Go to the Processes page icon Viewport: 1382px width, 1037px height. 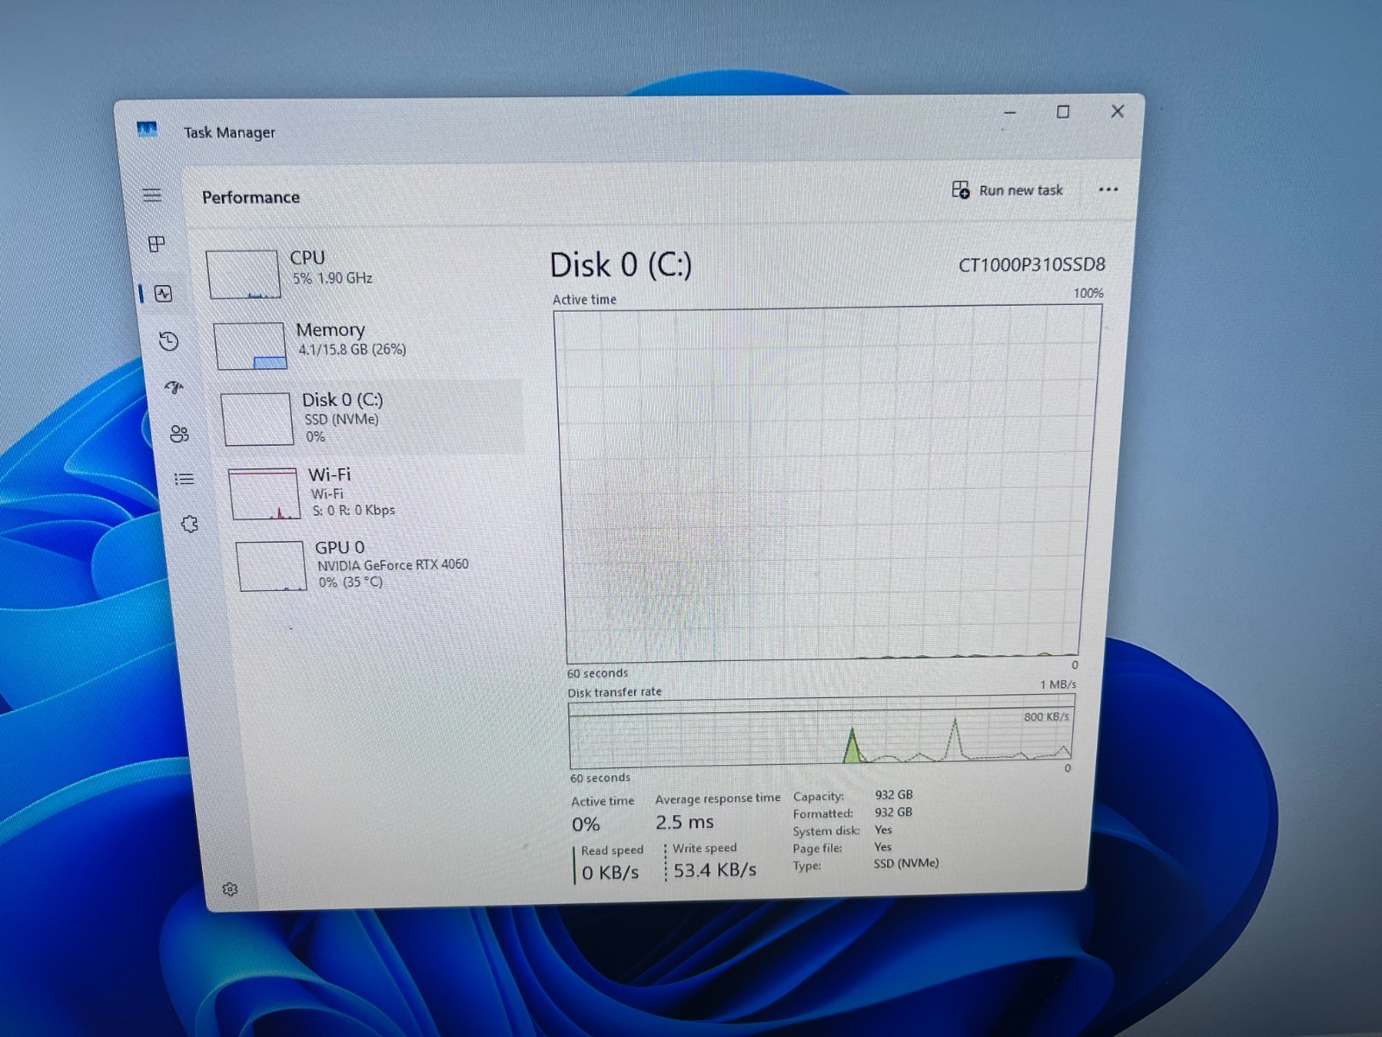(x=156, y=245)
